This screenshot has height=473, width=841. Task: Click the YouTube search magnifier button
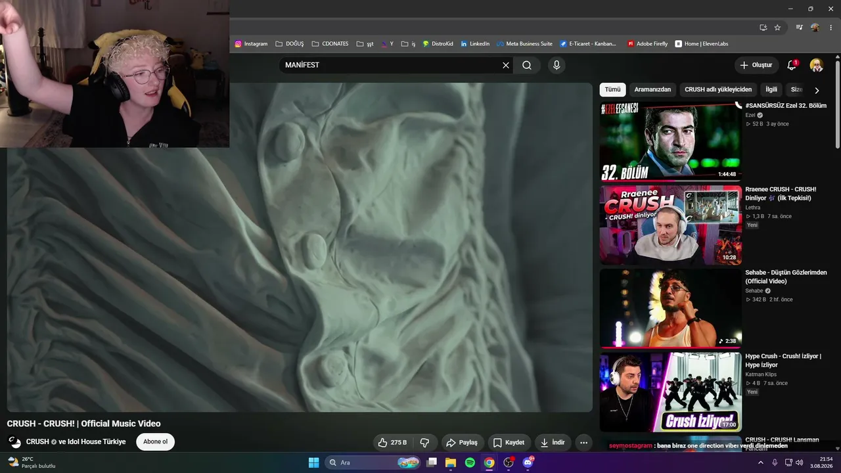(x=527, y=65)
